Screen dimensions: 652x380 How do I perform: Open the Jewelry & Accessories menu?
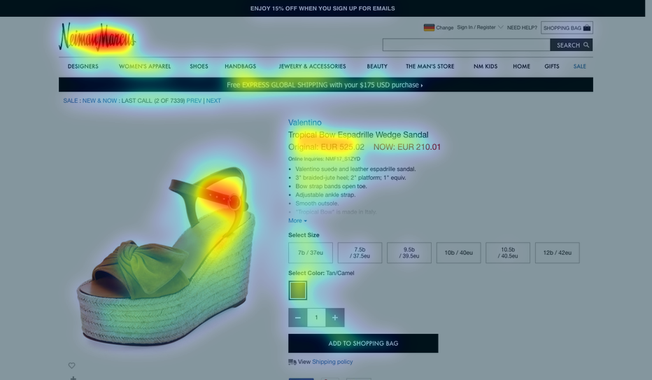[x=312, y=66]
